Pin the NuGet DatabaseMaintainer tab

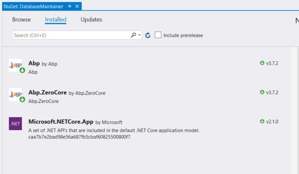(69, 6)
